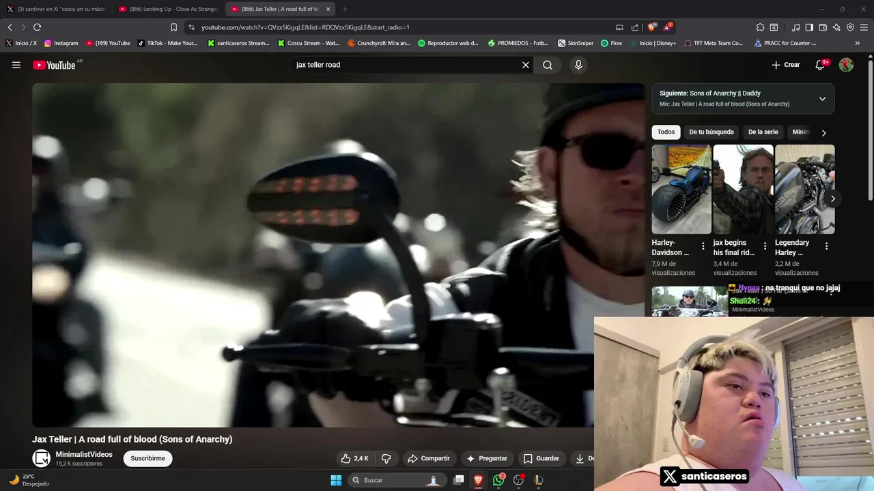Open the Harley-Davidson video thumbnail
Viewport: 874px width, 491px height.
pyautogui.click(x=681, y=189)
